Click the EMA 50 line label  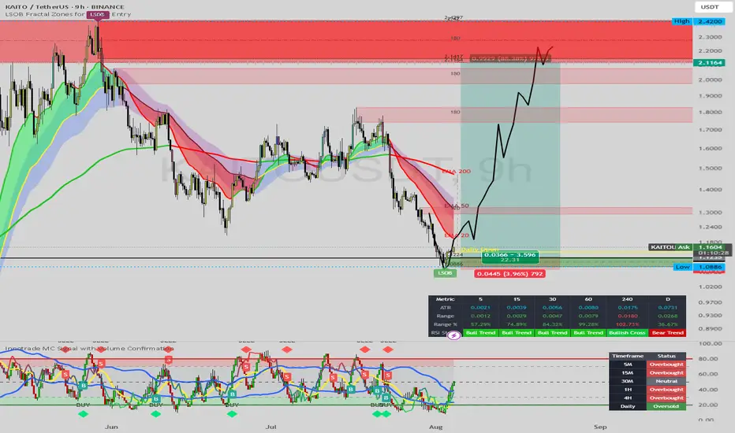pos(457,206)
